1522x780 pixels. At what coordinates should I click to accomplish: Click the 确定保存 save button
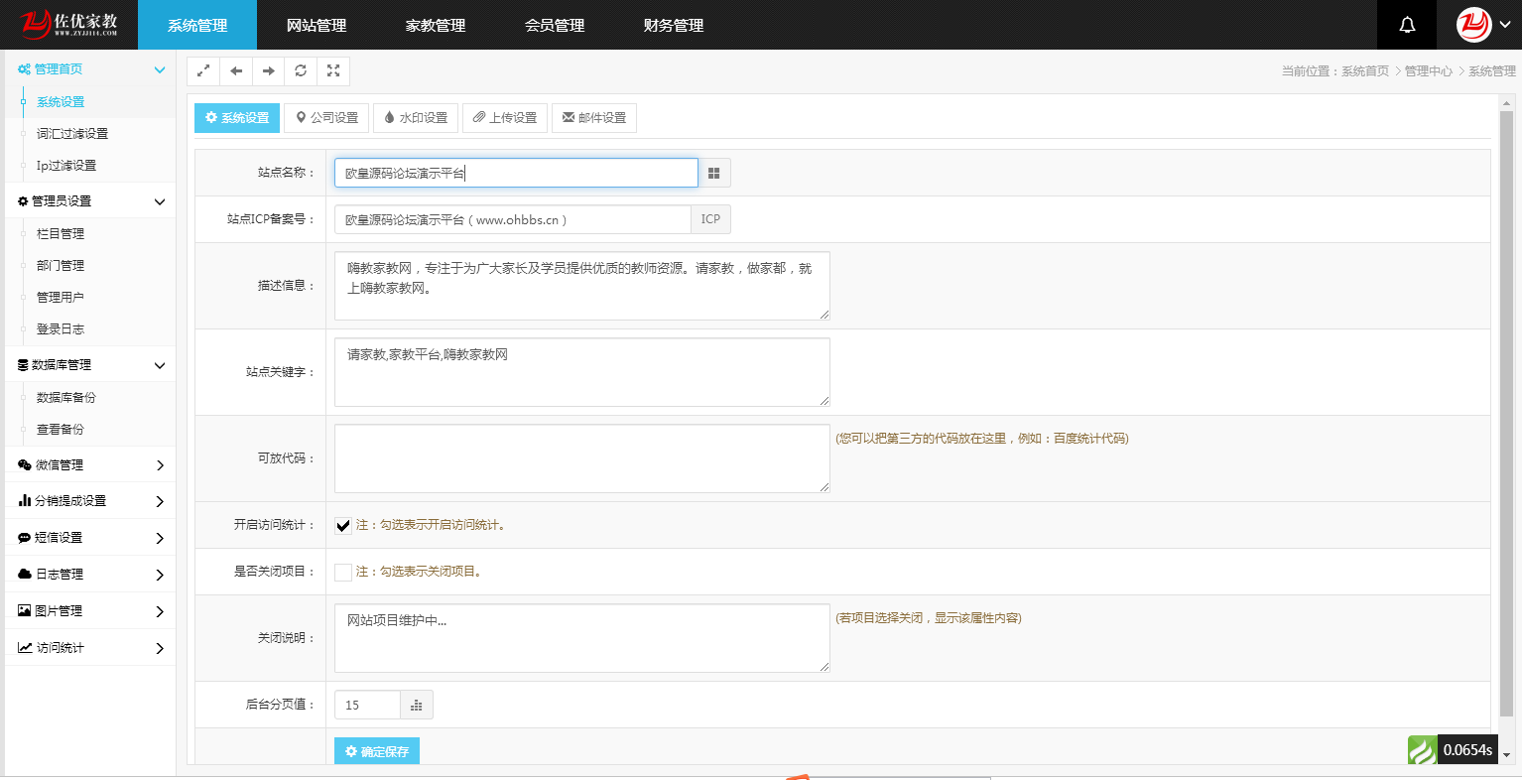(x=376, y=750)
